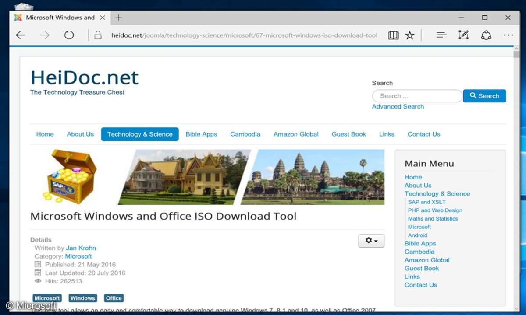Add page to favorites star icon
This screenshot has height=315, width=526.
tap(410, 35)
